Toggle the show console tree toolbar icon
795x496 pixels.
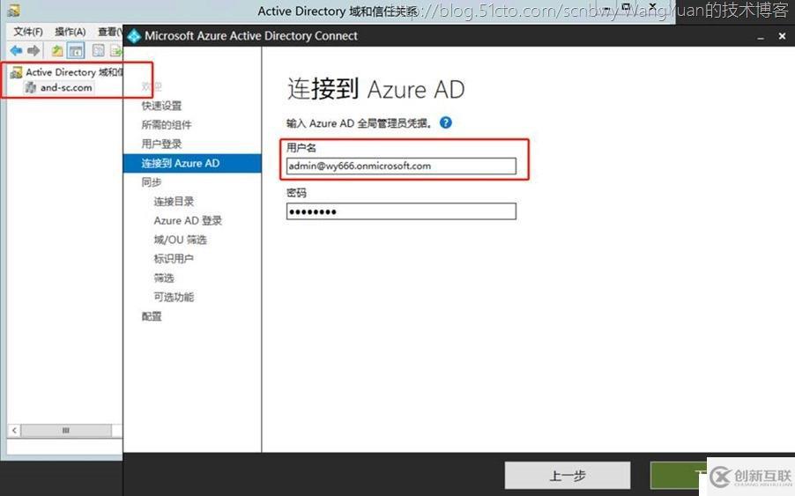(76, 51)
